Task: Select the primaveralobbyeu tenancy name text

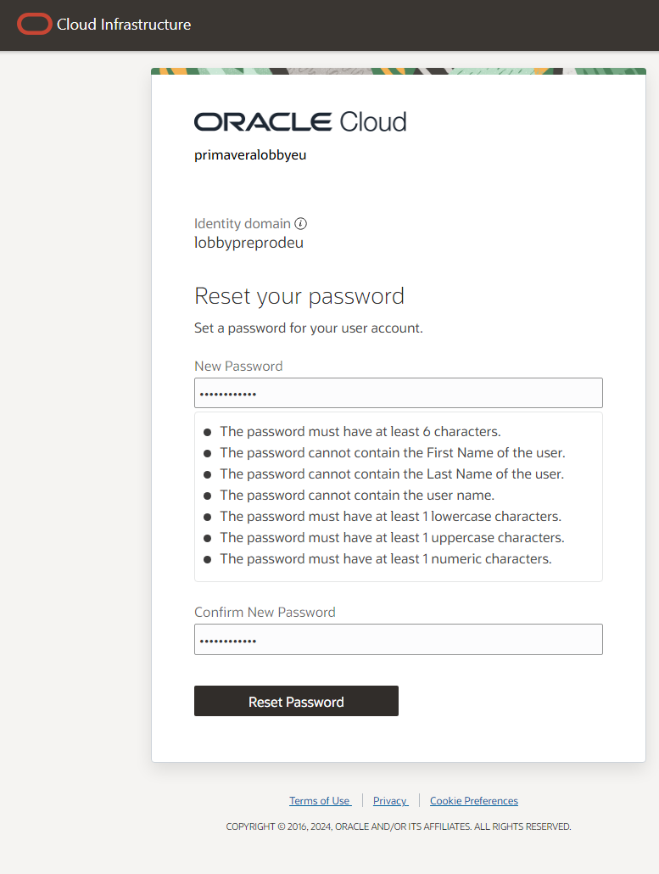Action: [250, 155]
